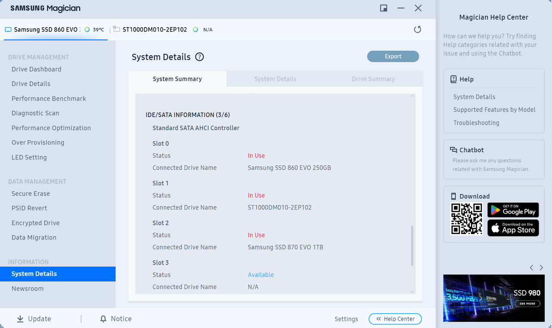Click the 'Samsung SSD 860 EVO 250GB' drive name
This screenshot has width=552, height=328.
[289, 168]
